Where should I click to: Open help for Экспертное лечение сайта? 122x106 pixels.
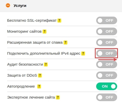(58, 97)
